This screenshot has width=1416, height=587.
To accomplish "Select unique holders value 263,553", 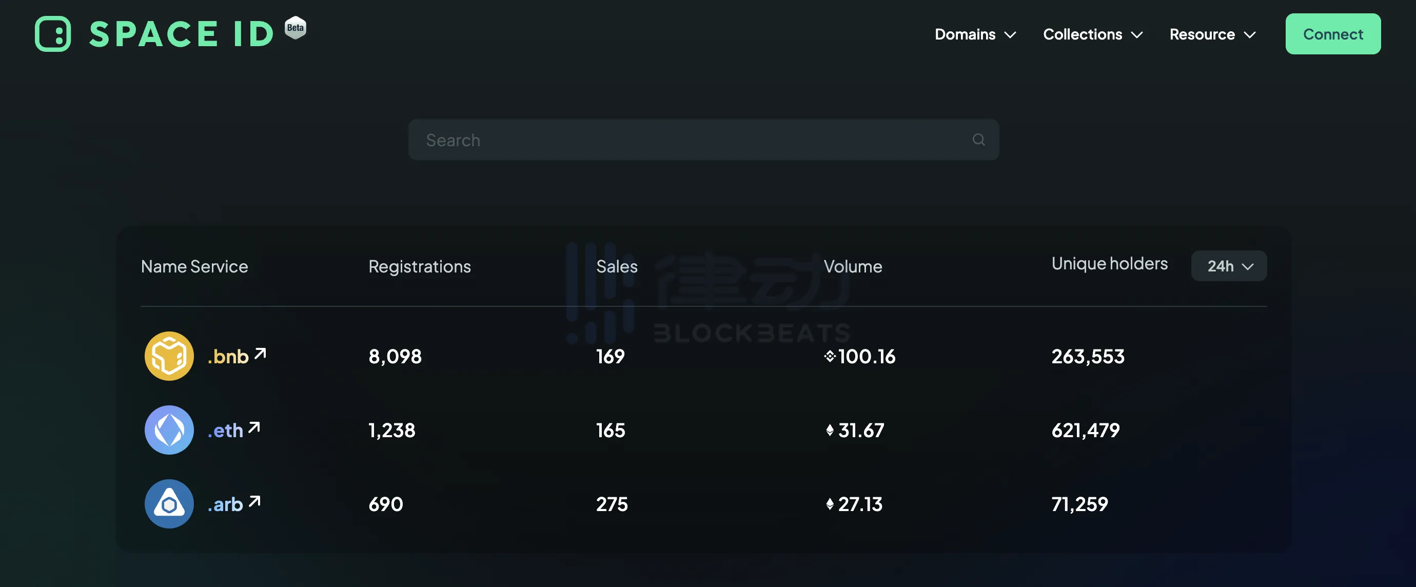I will pos(1088,356).
